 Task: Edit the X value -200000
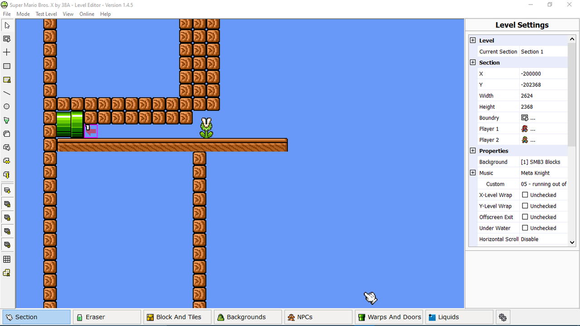click(x=543, y=74)
